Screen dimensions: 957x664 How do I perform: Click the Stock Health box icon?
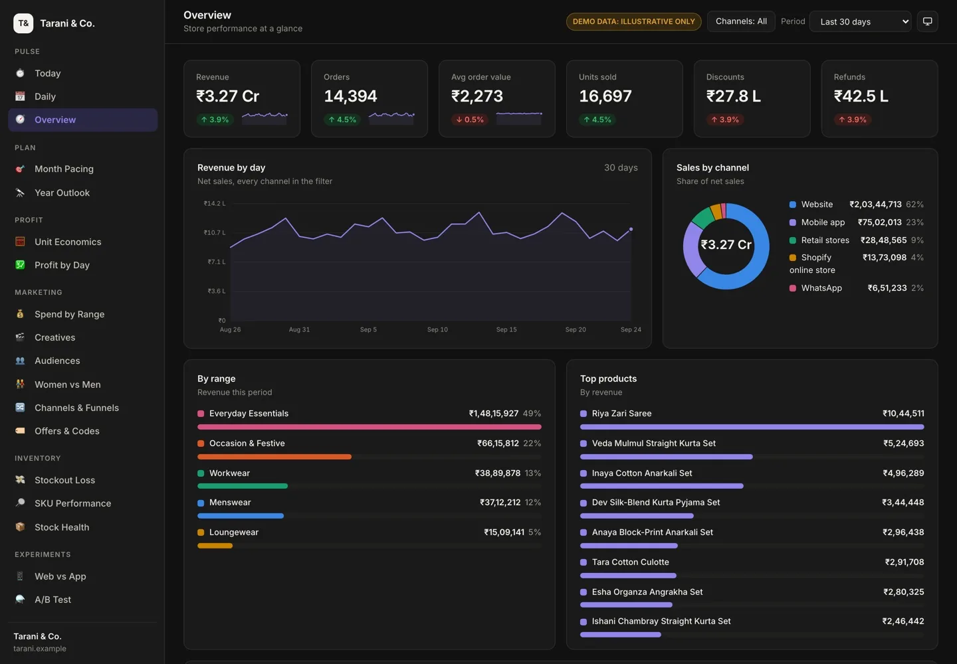pyautogui.click(x=20, y=527)
